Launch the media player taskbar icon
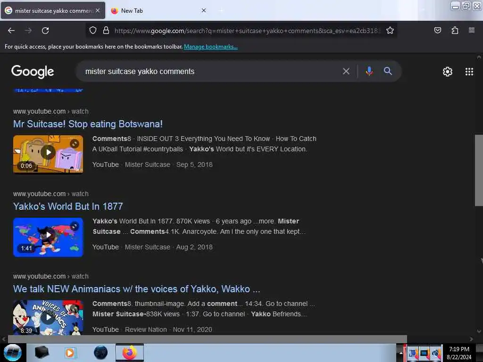The width and height of the screenshot is (483, 362). pyautogui.click(x=70, y=353)
